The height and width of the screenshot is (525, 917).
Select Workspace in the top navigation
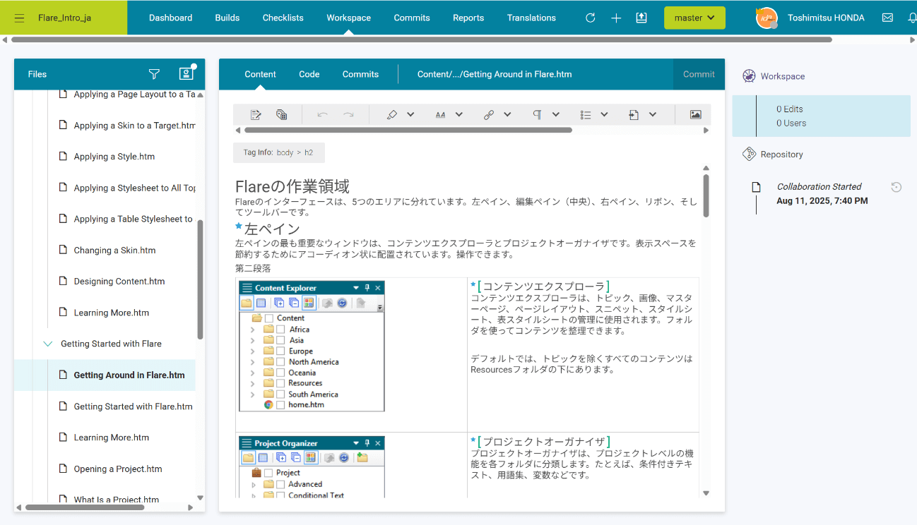point(348,18)
